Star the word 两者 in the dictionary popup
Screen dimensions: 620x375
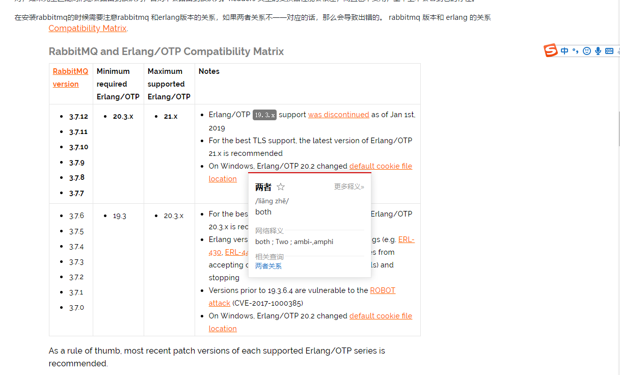(x=280, y=187)
